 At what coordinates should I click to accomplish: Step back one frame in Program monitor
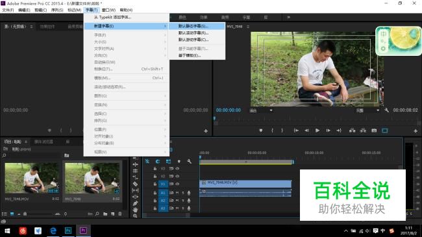(x=307, y=131)
